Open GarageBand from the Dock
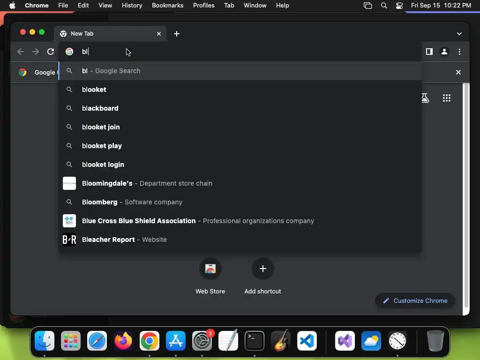 (x=280, y=341)
